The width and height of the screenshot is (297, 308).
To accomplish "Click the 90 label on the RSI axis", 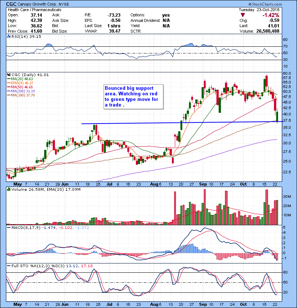I will pyautogui.click(x=285, y=39).
